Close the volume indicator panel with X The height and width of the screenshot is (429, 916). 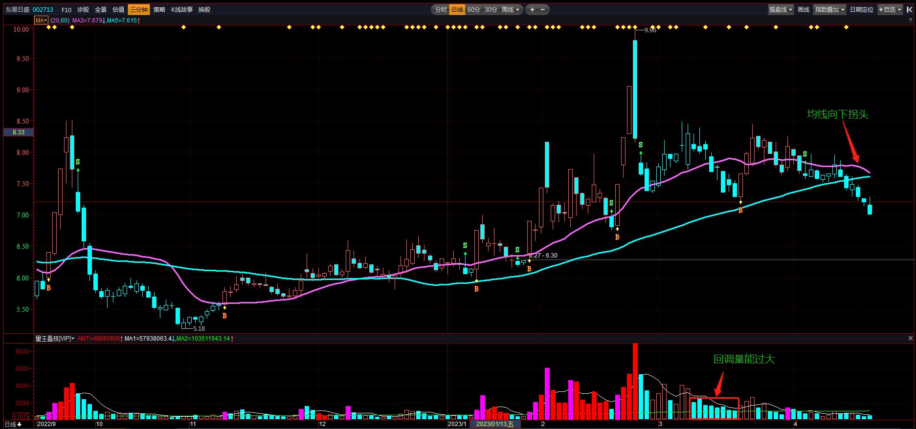(911, 338)
